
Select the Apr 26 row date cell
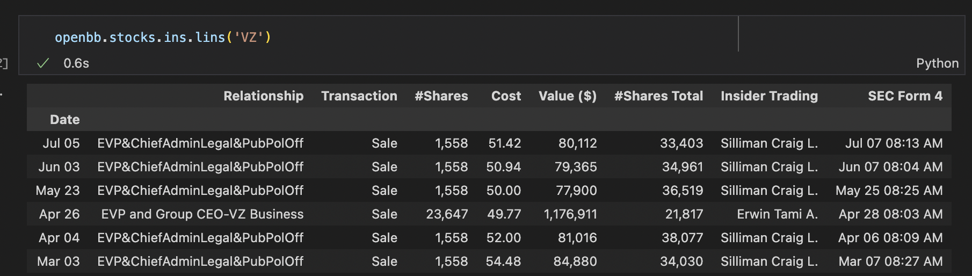[59, 214]
